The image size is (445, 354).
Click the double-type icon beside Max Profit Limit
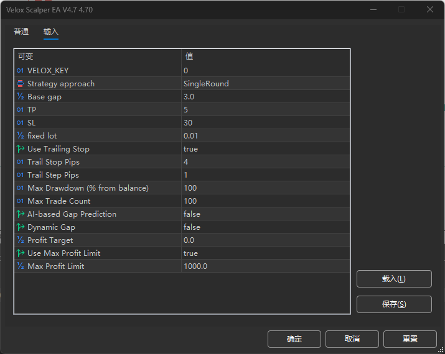(x=21, y=266)
